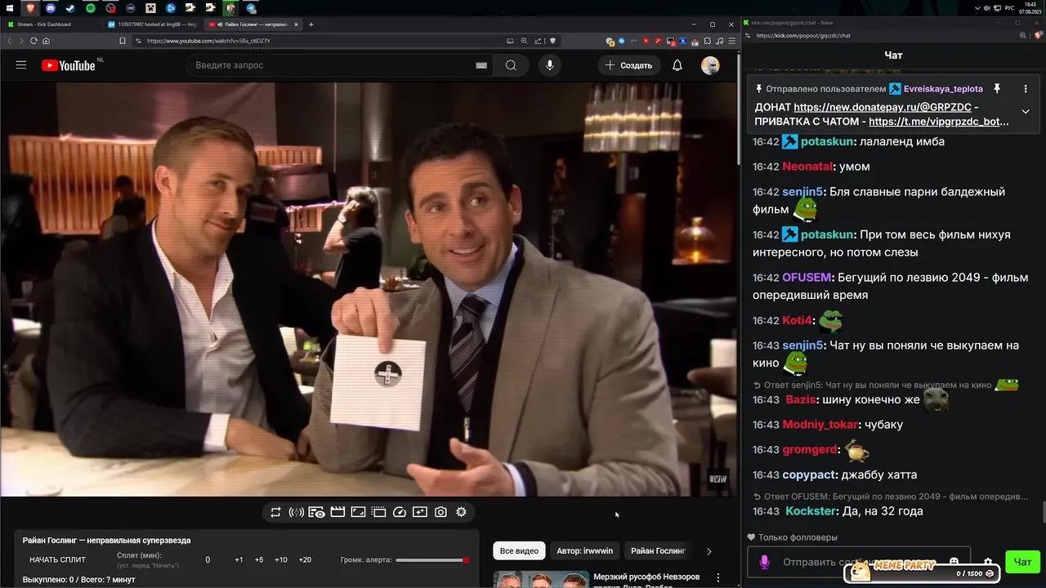Send message with the green Чат button

coord(1022,562)
